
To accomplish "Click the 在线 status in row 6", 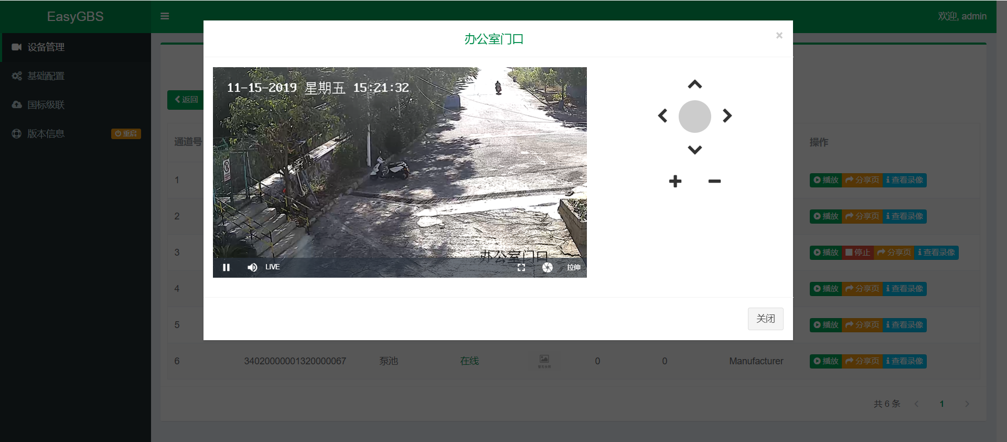I will tap(469, 361).
